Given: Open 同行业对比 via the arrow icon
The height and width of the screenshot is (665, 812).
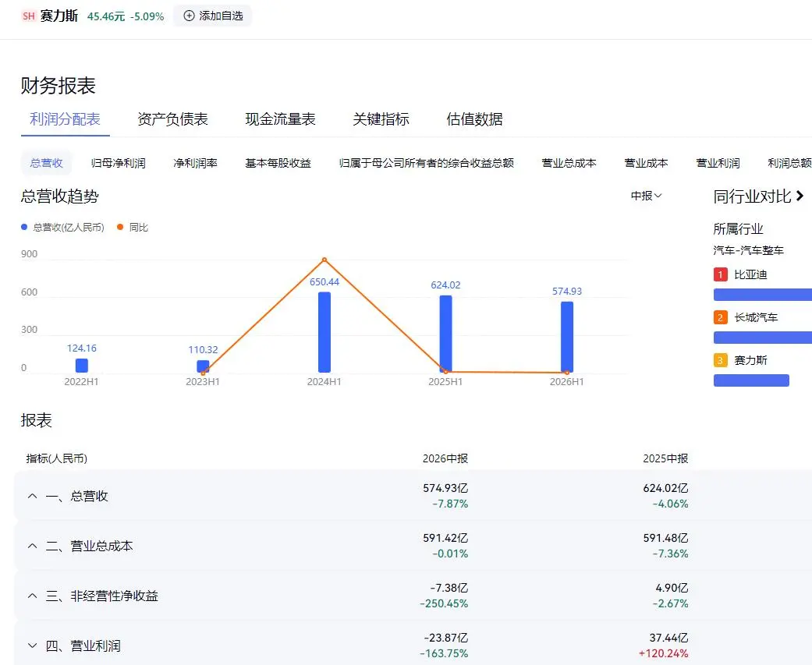Looking at the screenshot, I should click(x=800, y=196).
